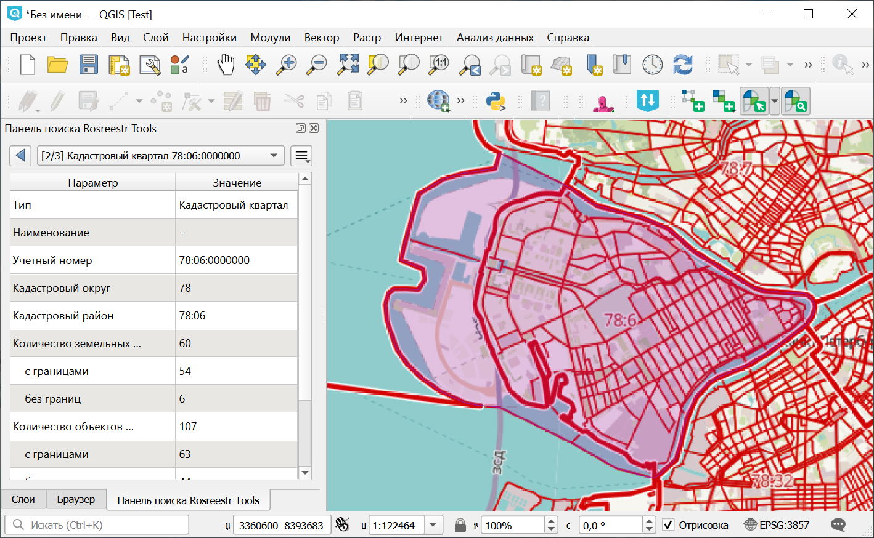The height and width of the screenshot is (538, 874).
Task: Open the Модули menu
Action: (x=270, y=38)
